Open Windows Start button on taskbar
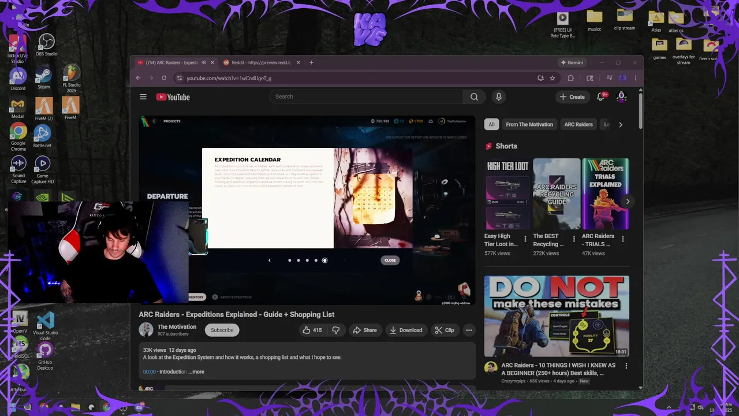 pyautogui.click(x=13, y=407)
